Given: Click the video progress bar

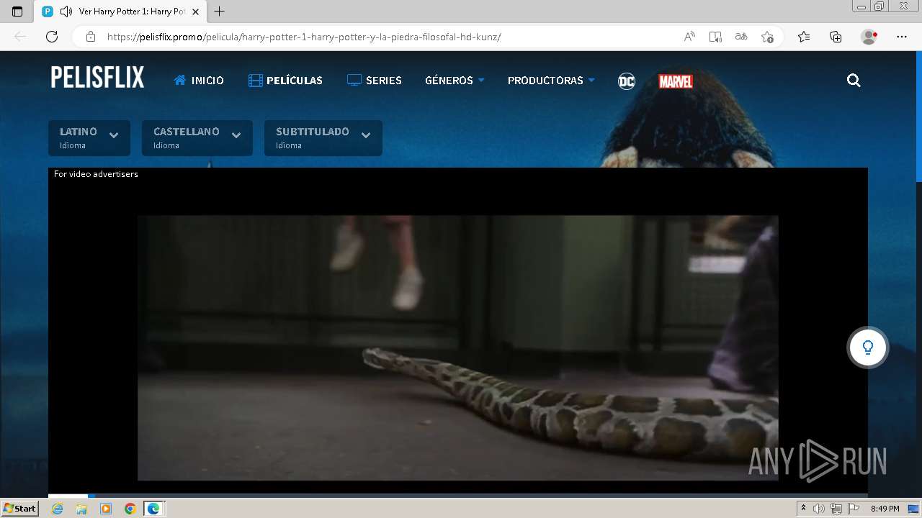Looking at the screenshot, I should [457, 496].
